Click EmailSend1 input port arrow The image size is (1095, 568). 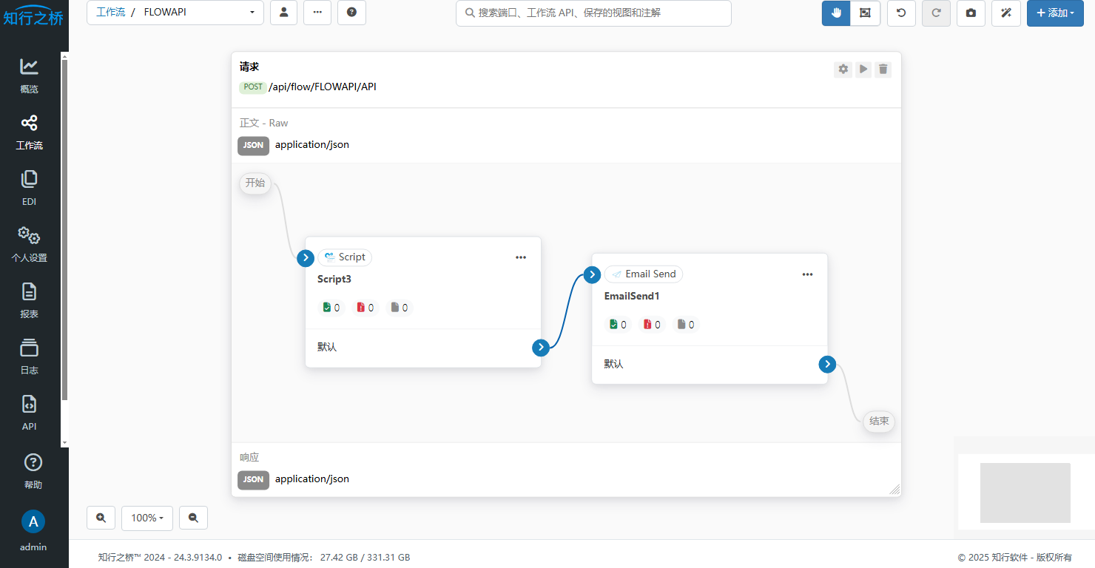592,274
